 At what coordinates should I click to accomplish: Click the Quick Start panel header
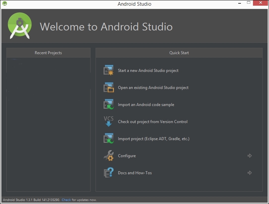point(179,53)
